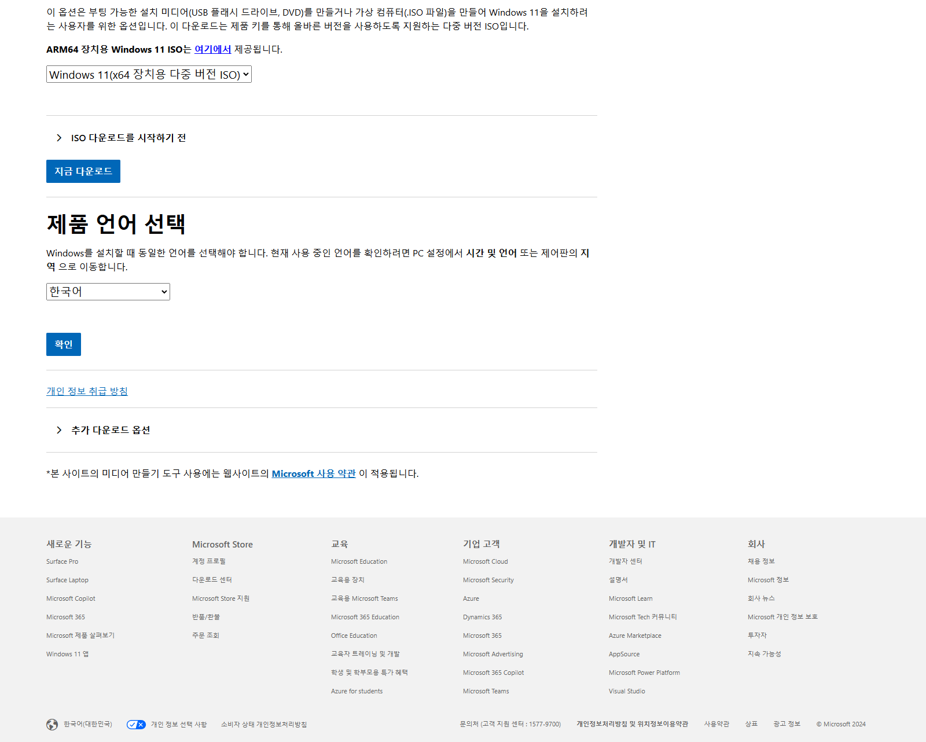Open '개발자 센터' link
Image resolution: width=926 pixels, height=742 pixels.
[x=626, y=561]
